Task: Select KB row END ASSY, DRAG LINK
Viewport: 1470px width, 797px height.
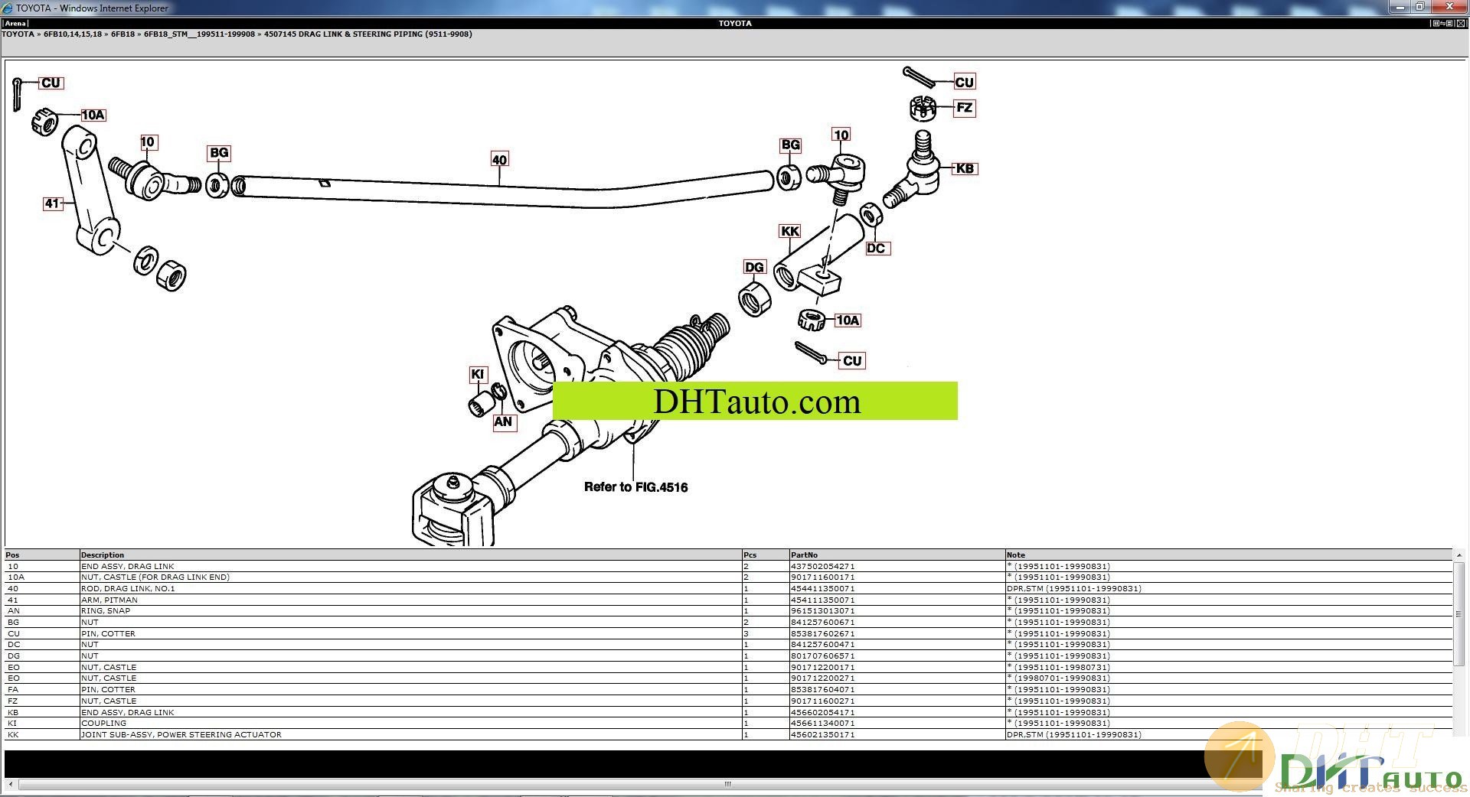Action: coord(728,713)
